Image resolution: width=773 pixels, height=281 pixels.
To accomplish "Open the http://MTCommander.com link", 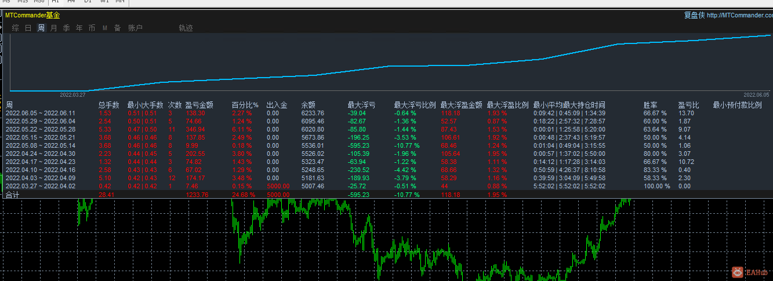I will pyautogui.click(x=740, y=16).
